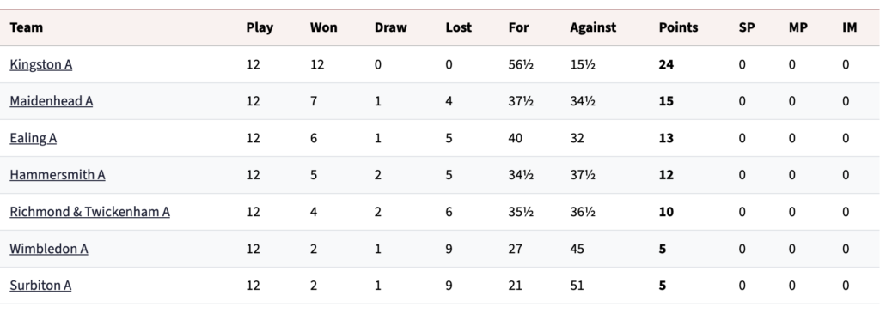Click the Ealing A team link
This screenshot has height=313, width=880.
point(34,138)
